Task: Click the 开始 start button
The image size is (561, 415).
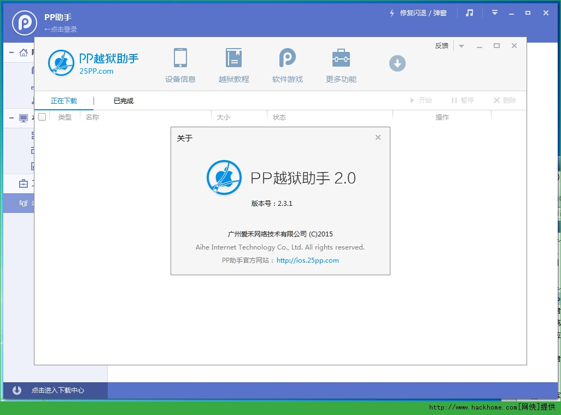Action: tap(421, 100)
